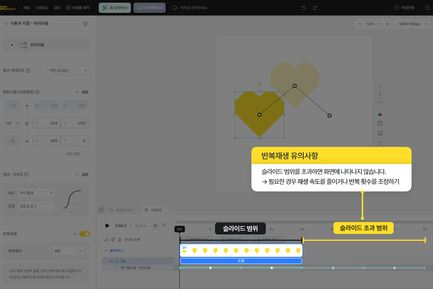Click the add new slide icon
The height and width of the screenshot is (289, 433).
click(x=380, y=133)
